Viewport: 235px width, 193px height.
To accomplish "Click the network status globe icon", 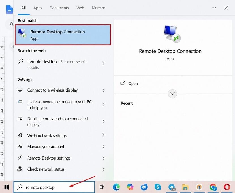I will [x=20, y=169].
